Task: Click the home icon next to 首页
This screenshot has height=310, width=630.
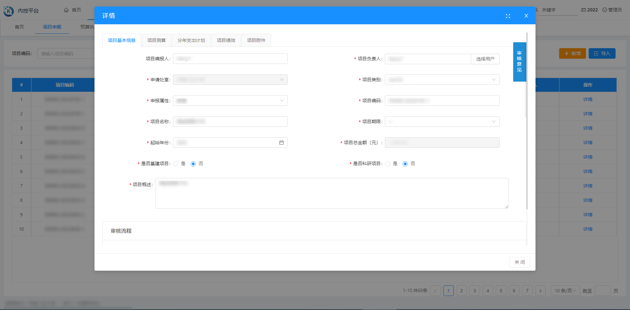Action: pyautogui.click(x=66, y=10)
